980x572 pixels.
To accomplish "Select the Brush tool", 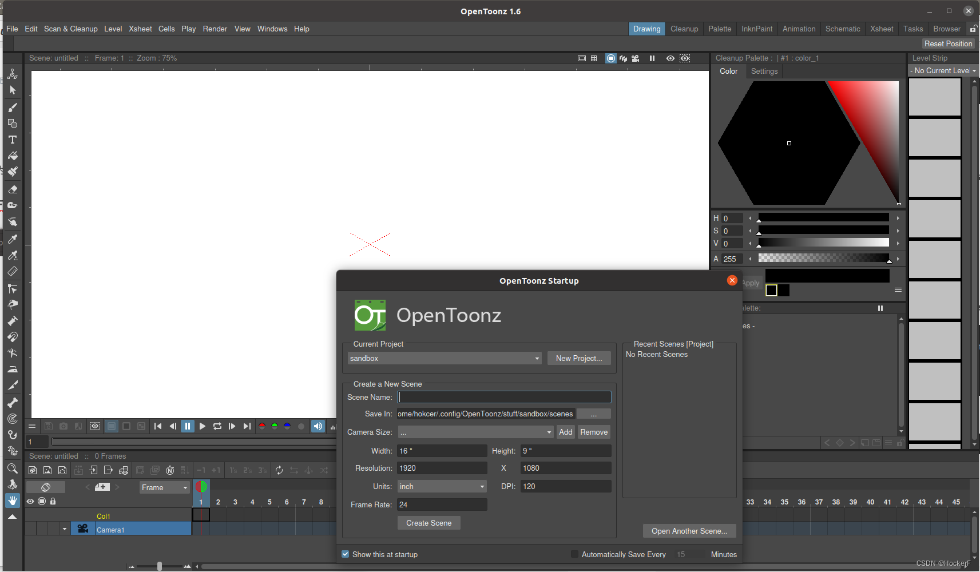I will pyautogui.click(x=13, y=108).
